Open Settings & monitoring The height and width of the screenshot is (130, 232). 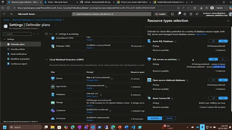[x=67, y=34]
